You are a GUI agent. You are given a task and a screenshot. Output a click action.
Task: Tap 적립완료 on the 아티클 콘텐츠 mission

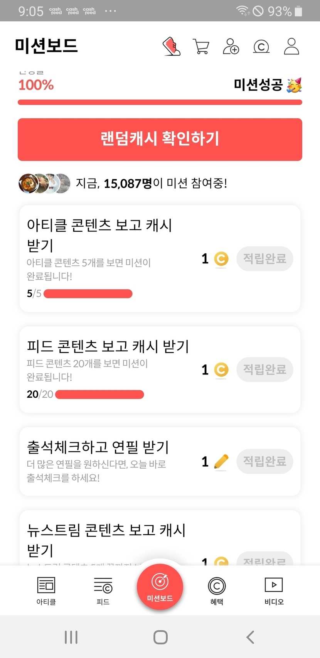[x=264, y=258]
